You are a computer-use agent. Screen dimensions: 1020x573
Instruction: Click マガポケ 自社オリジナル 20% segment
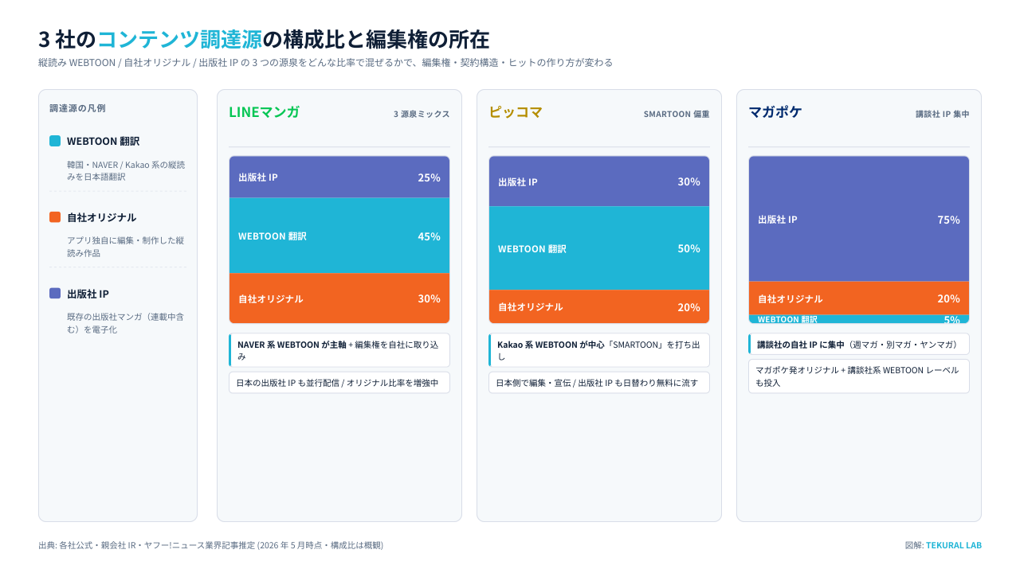click(859, 298)
